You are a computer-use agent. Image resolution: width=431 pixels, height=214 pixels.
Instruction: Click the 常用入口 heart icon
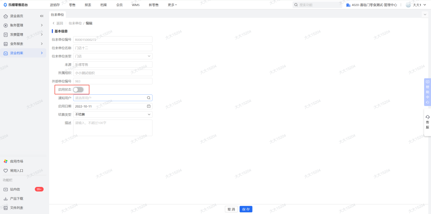pos(5,171)
